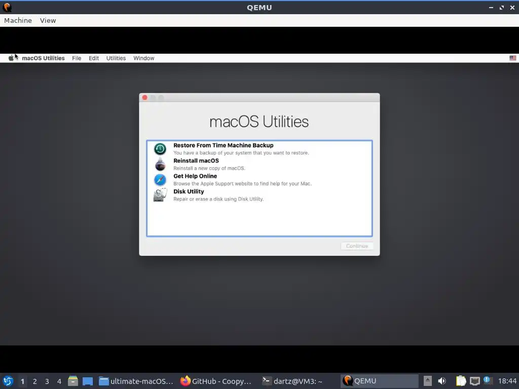This screenshot has height=389, width=519.
Task: Open the taskbar start menu icon
Action: 8,381
